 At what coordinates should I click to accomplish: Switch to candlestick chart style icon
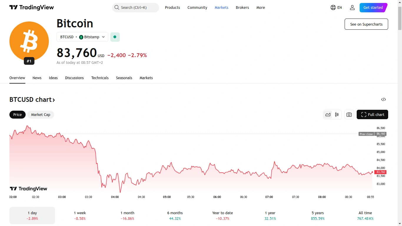(337, 115)
